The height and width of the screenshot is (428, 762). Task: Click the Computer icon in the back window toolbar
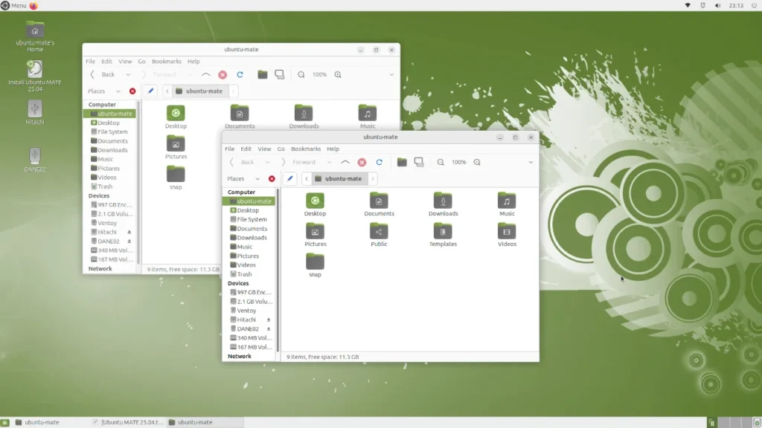pyautogui.click(x=280, y=74)
